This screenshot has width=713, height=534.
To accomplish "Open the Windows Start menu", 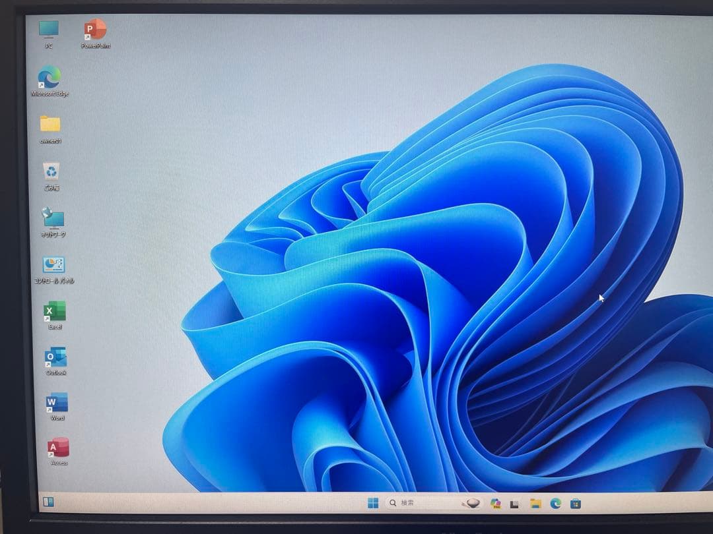I will point(373,503).
